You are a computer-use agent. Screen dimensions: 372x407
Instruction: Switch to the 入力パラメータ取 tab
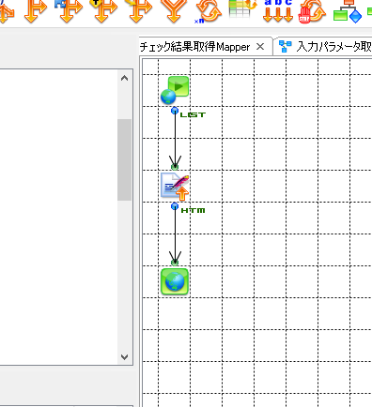tap(333, 47)
